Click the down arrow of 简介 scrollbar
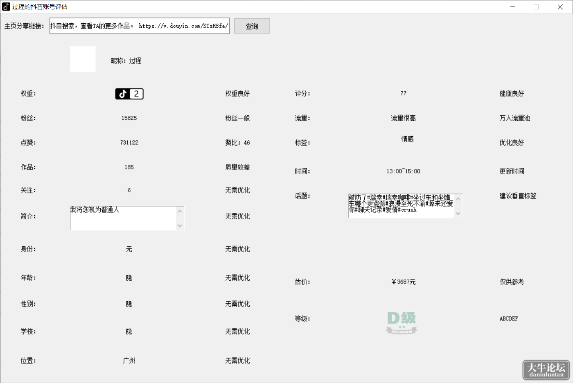The height and width of the screenshot is (383, 573). [x=180, y=225]
